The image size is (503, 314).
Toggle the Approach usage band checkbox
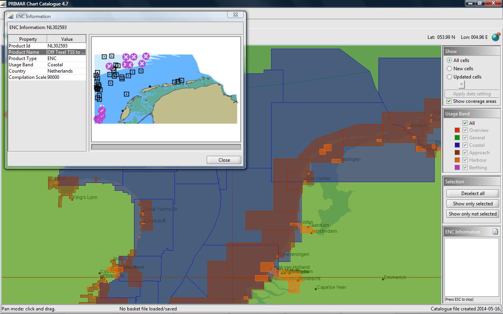pos(465,153)
